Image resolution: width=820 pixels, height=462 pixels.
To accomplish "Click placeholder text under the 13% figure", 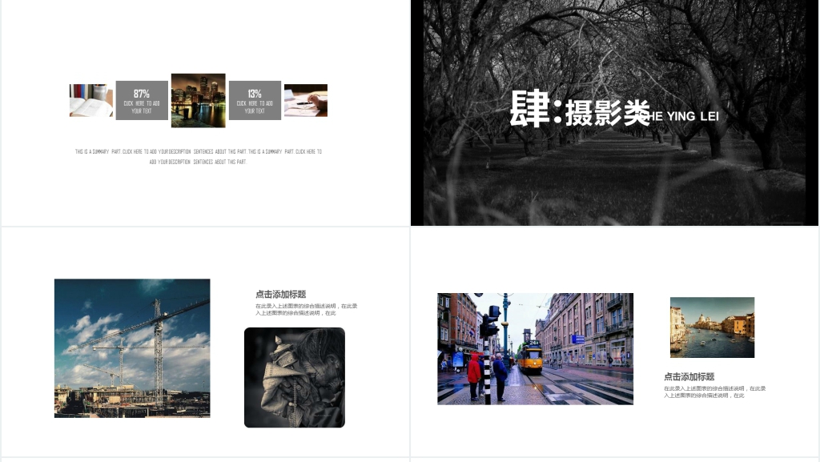I will pos(255,107).
